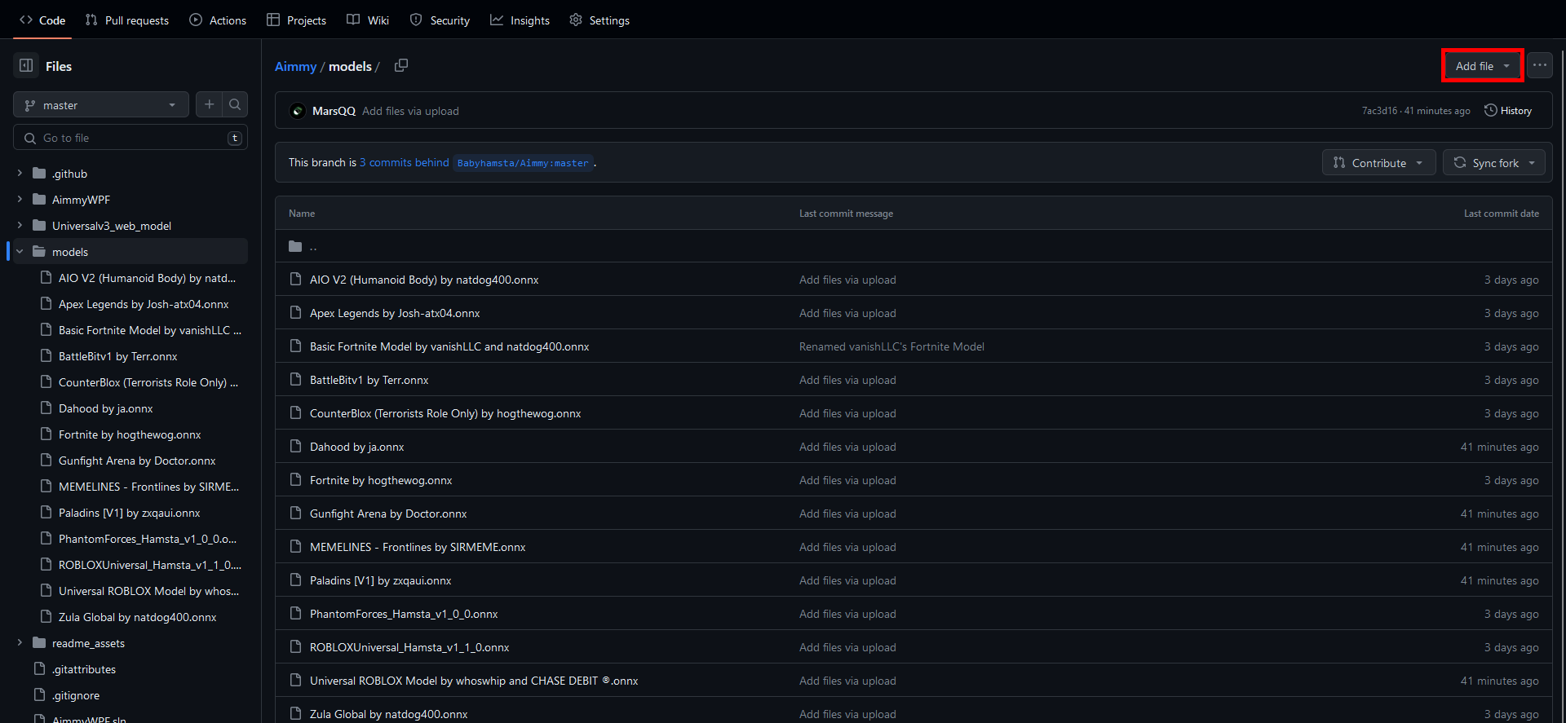Open the Contribute dropdown
This screenshot has width=1566, height=723.
point(1378,163)
